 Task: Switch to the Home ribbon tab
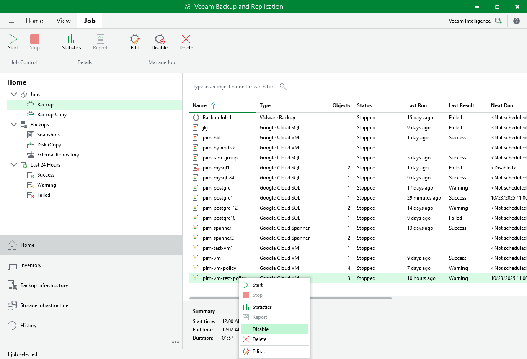(x=34, y=21)
